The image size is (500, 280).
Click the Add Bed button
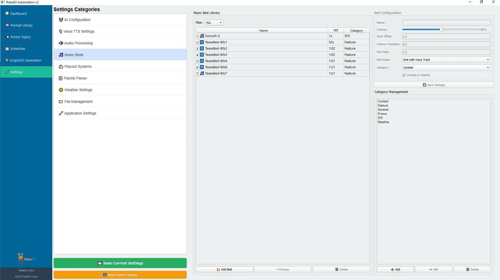(224, 269)
